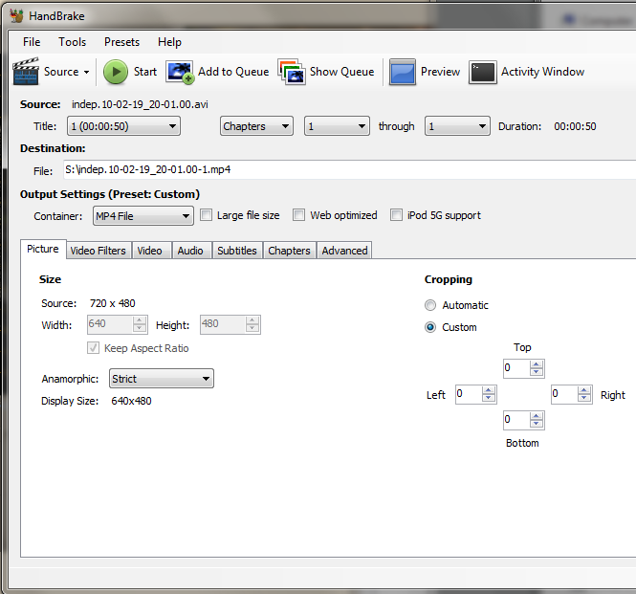Increase Width with up spinner arrow
Viewport: 636px width, 594px height.
coord(140,320)
